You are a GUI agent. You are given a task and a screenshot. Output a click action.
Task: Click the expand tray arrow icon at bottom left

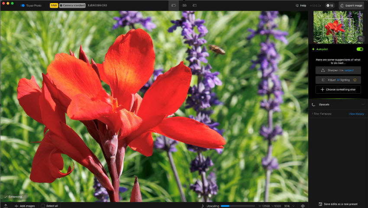pos(6,206)
